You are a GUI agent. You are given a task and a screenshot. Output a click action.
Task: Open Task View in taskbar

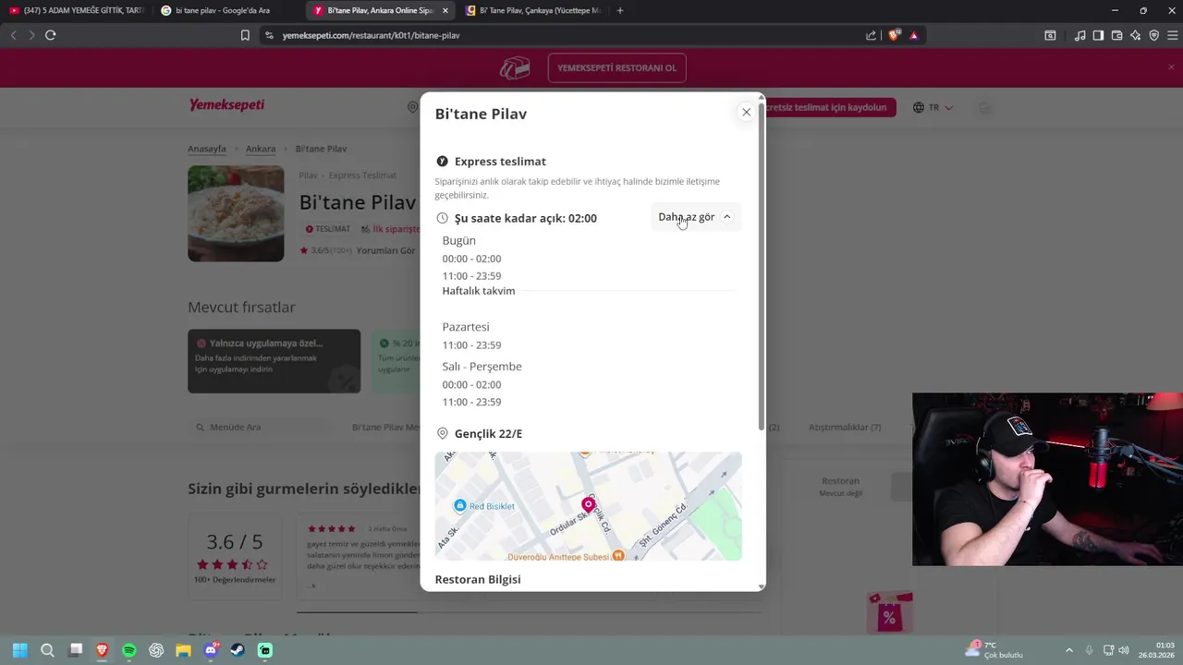pyautogui.click(x=76, y=650)
